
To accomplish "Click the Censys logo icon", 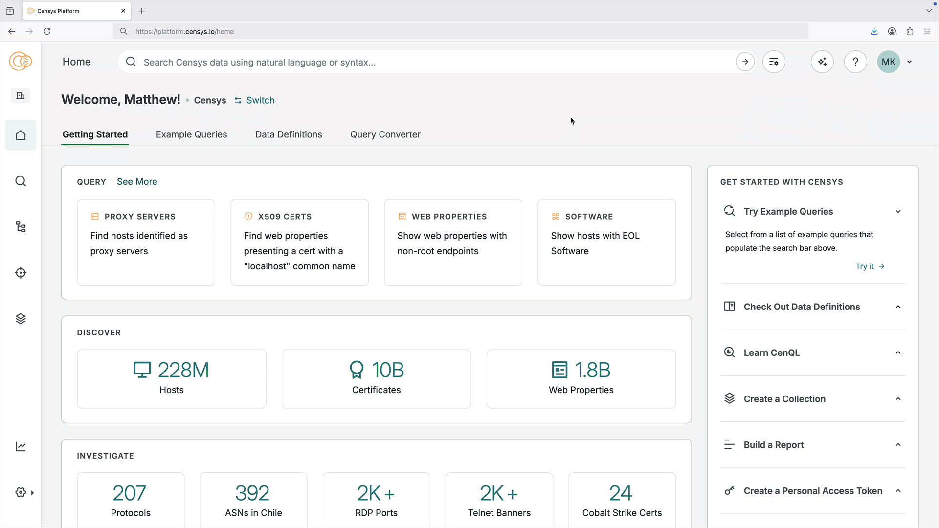I will click(21, 62).
